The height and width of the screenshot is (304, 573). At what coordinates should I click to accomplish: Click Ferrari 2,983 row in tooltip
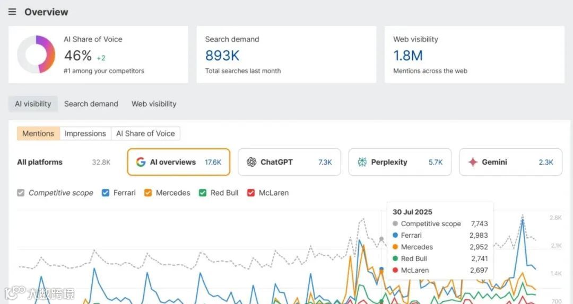(440, 235)
